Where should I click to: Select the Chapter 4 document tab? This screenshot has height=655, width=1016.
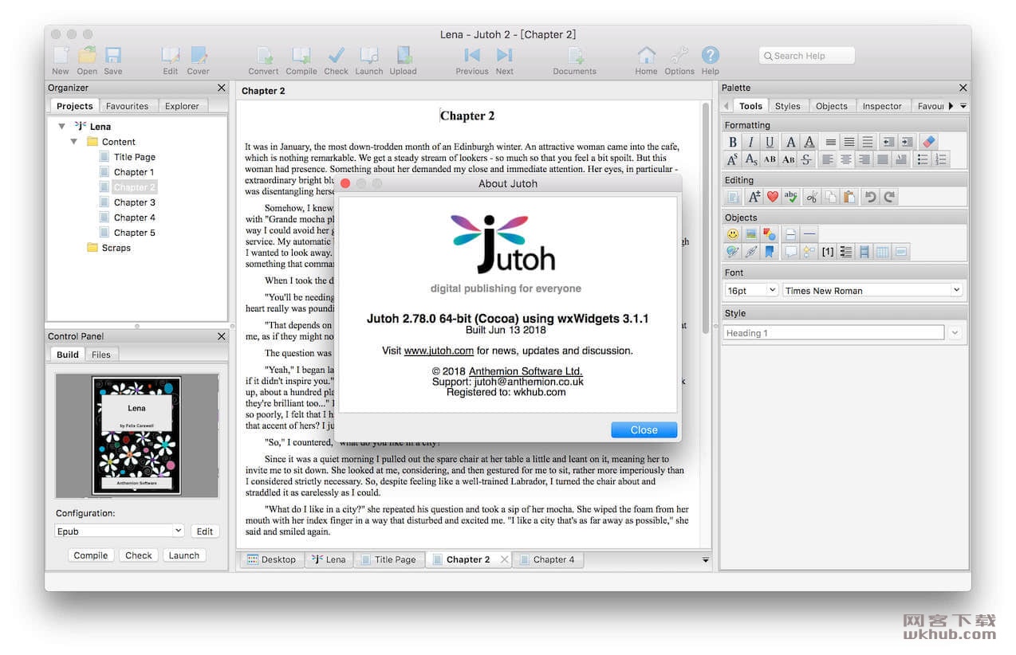tap(548, 559)
